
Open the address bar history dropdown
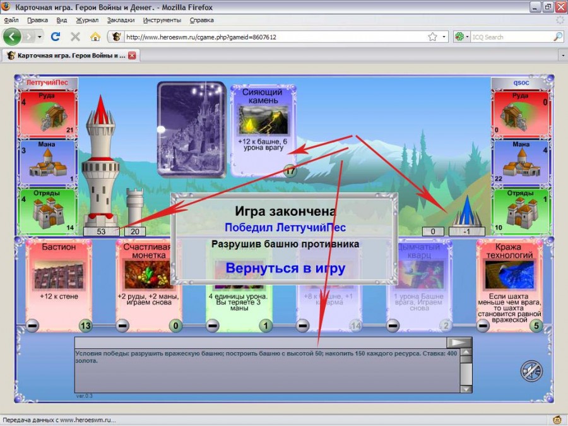point(444,37)
